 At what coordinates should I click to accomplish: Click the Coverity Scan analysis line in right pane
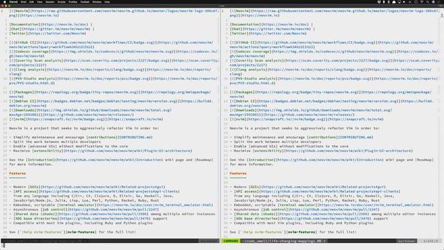point(334,62)
